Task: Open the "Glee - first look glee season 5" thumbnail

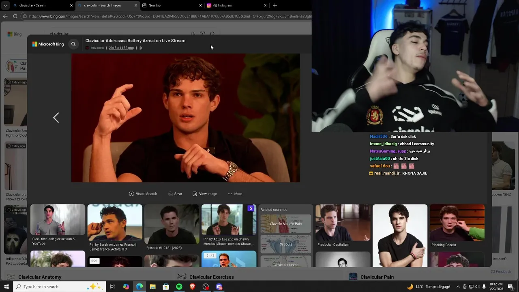Action: [58, 219]
